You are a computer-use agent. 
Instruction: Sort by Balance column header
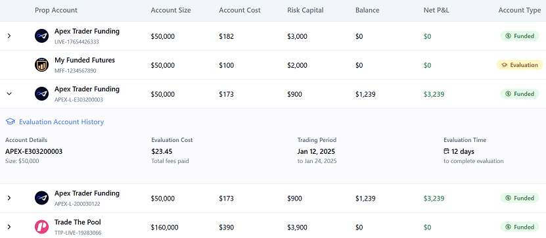[x=367, y=11]
